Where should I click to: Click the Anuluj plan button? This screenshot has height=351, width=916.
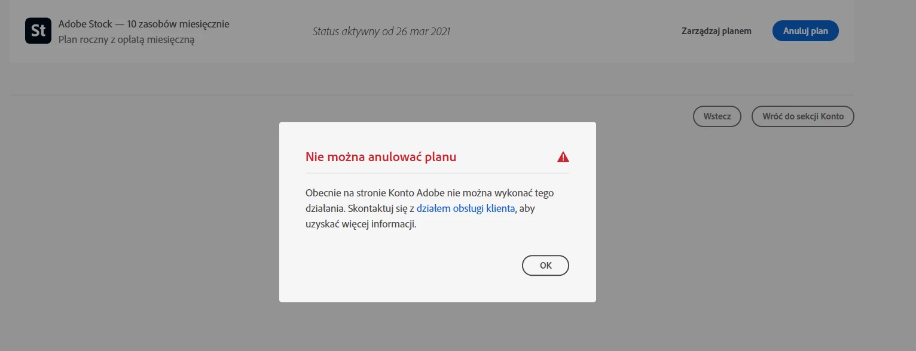point(805,31)
